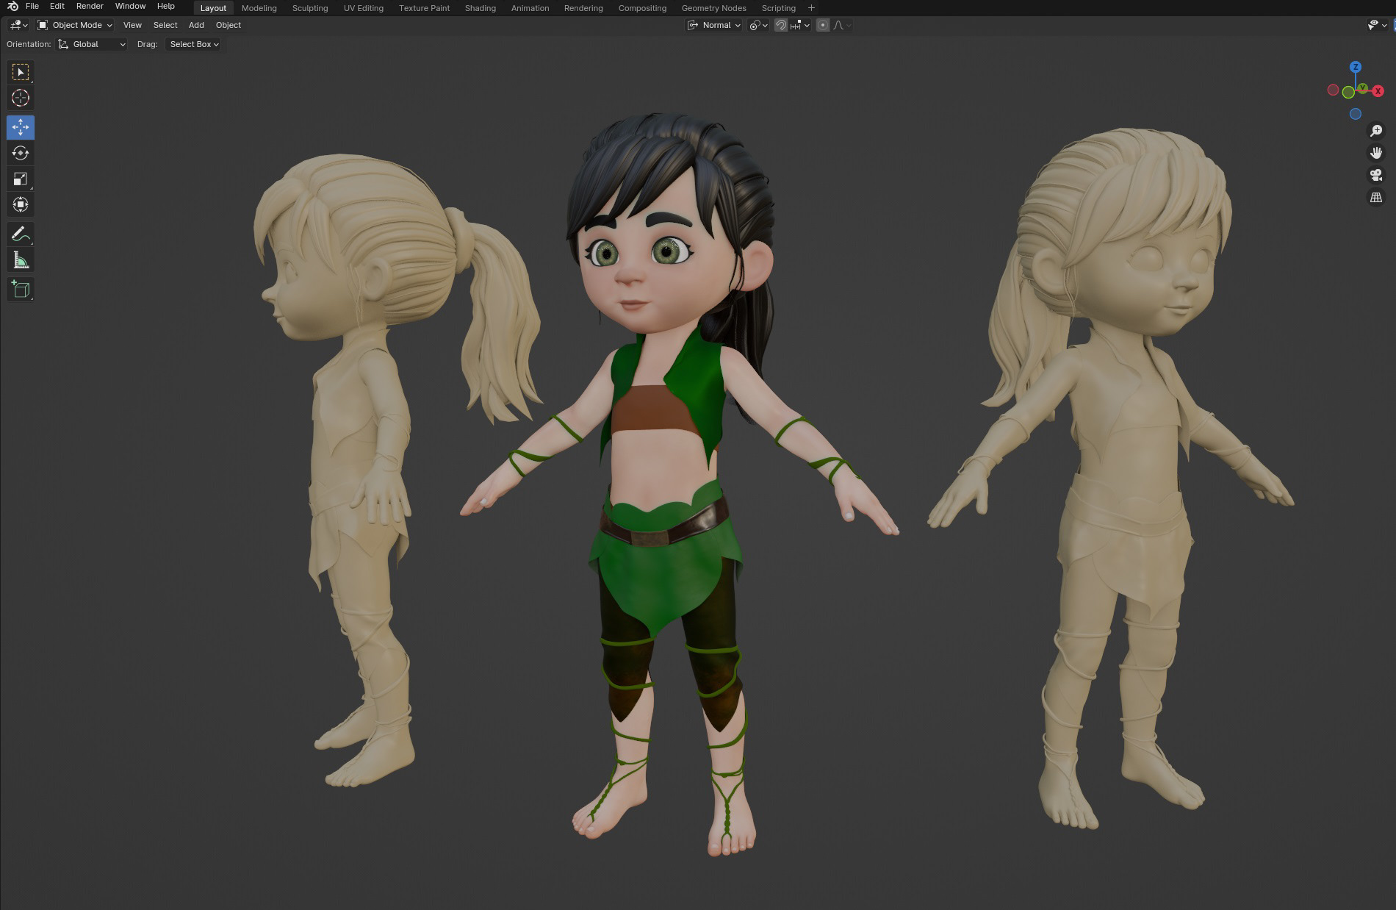
Task: Switch to the Layout workspace tab
Action: click(214, 8)
